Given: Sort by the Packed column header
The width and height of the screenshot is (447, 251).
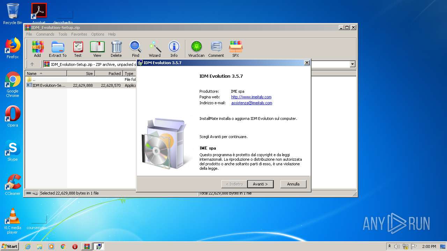Looking at the screenshot, I should (x=109, y=74).
